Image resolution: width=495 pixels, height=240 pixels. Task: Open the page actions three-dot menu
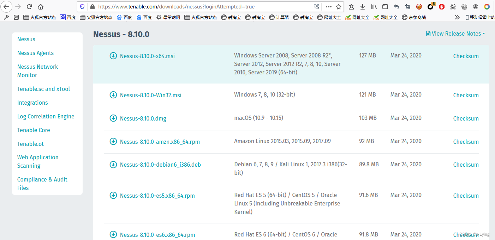[x=328, y=7]
